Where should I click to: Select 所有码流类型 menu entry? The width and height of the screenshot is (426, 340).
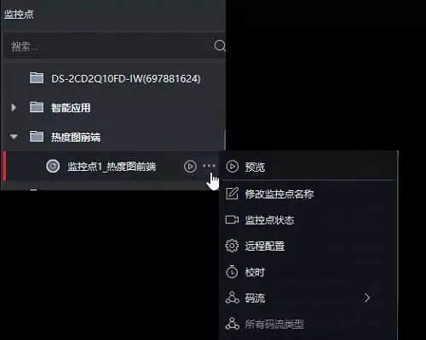click(309, 324)
